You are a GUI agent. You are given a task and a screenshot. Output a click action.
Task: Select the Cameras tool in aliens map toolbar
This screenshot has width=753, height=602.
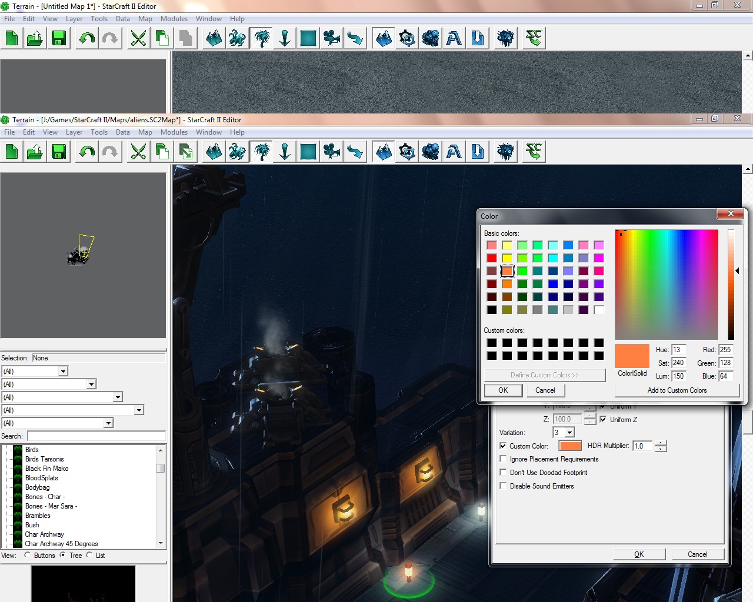pos(332,152)
